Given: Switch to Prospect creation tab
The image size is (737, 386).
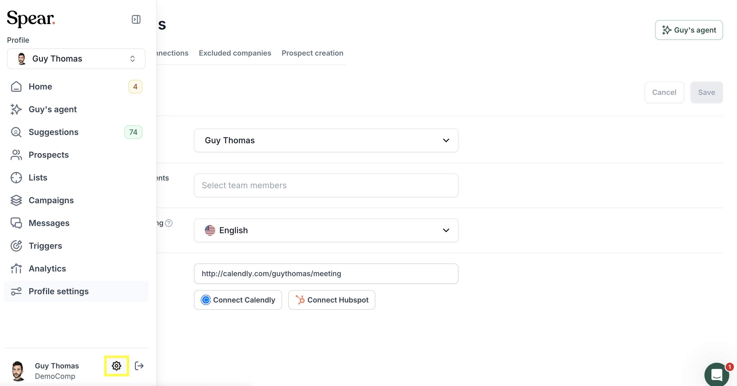Looking at the screenshot, I should [312, 53].
